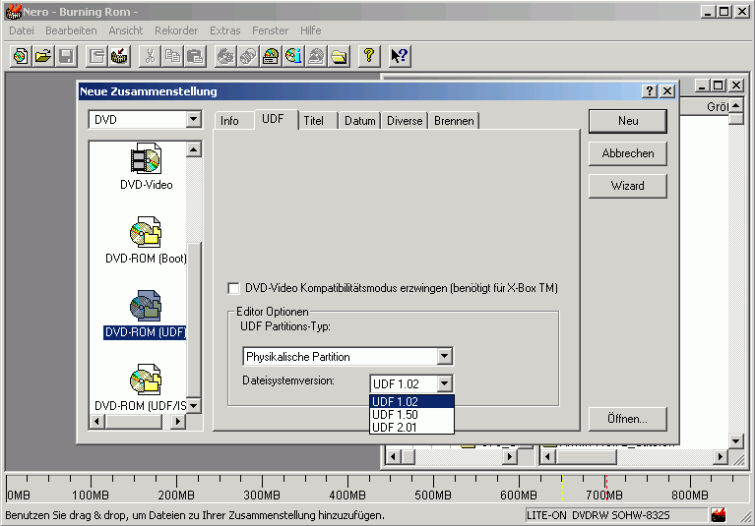Viewport: 755px width, 526px height.
Task: Collapse the Dateisystemversion dropdown arrow
Action: (444, 383)
